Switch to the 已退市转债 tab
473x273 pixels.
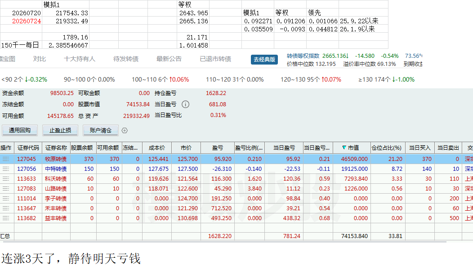pyautogui.click(x=215, y=59)
